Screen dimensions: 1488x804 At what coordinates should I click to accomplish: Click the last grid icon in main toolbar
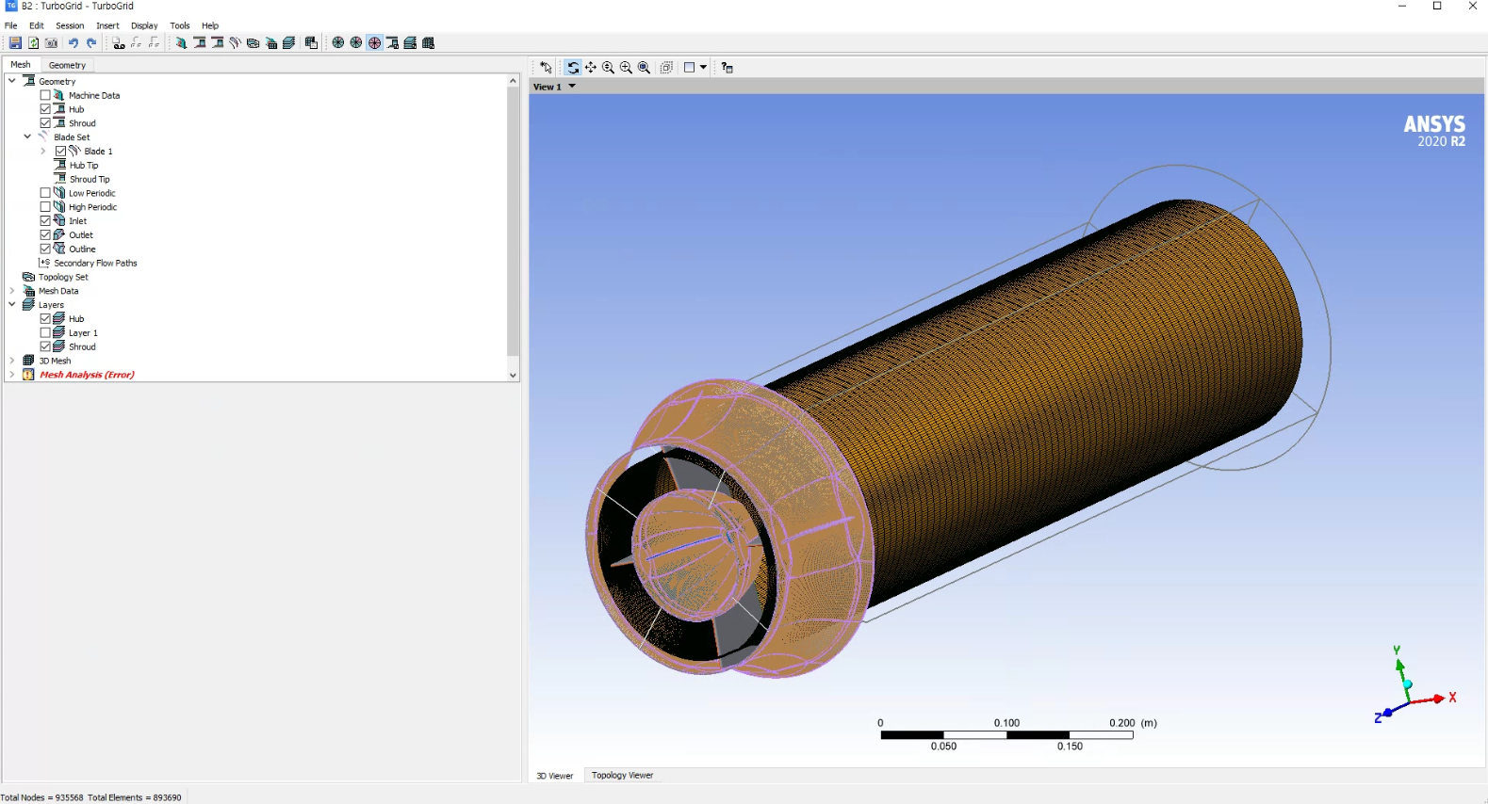[429, 42]
